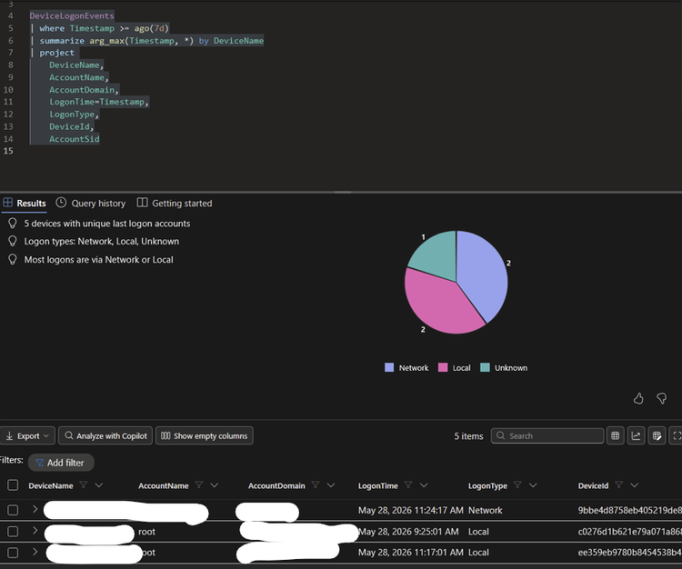
Task: Open the AccountDomain column chevron
Action: (x=331, y=485)
